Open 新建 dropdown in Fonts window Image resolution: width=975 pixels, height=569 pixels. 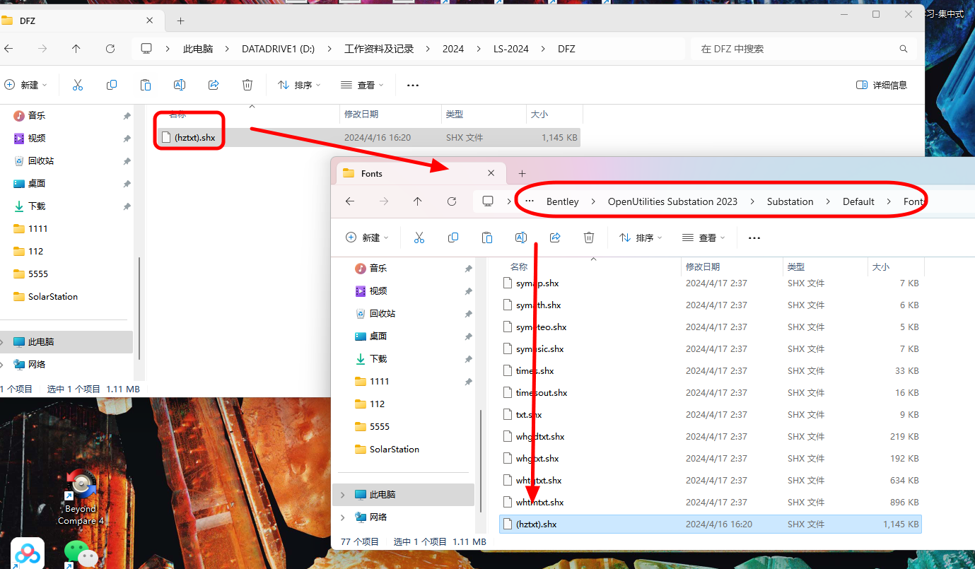367,237
